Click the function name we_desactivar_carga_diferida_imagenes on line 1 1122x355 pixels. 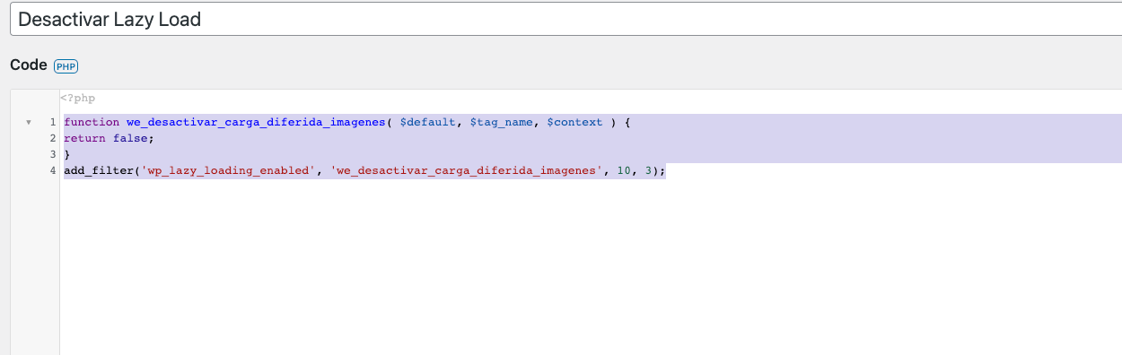255,122
